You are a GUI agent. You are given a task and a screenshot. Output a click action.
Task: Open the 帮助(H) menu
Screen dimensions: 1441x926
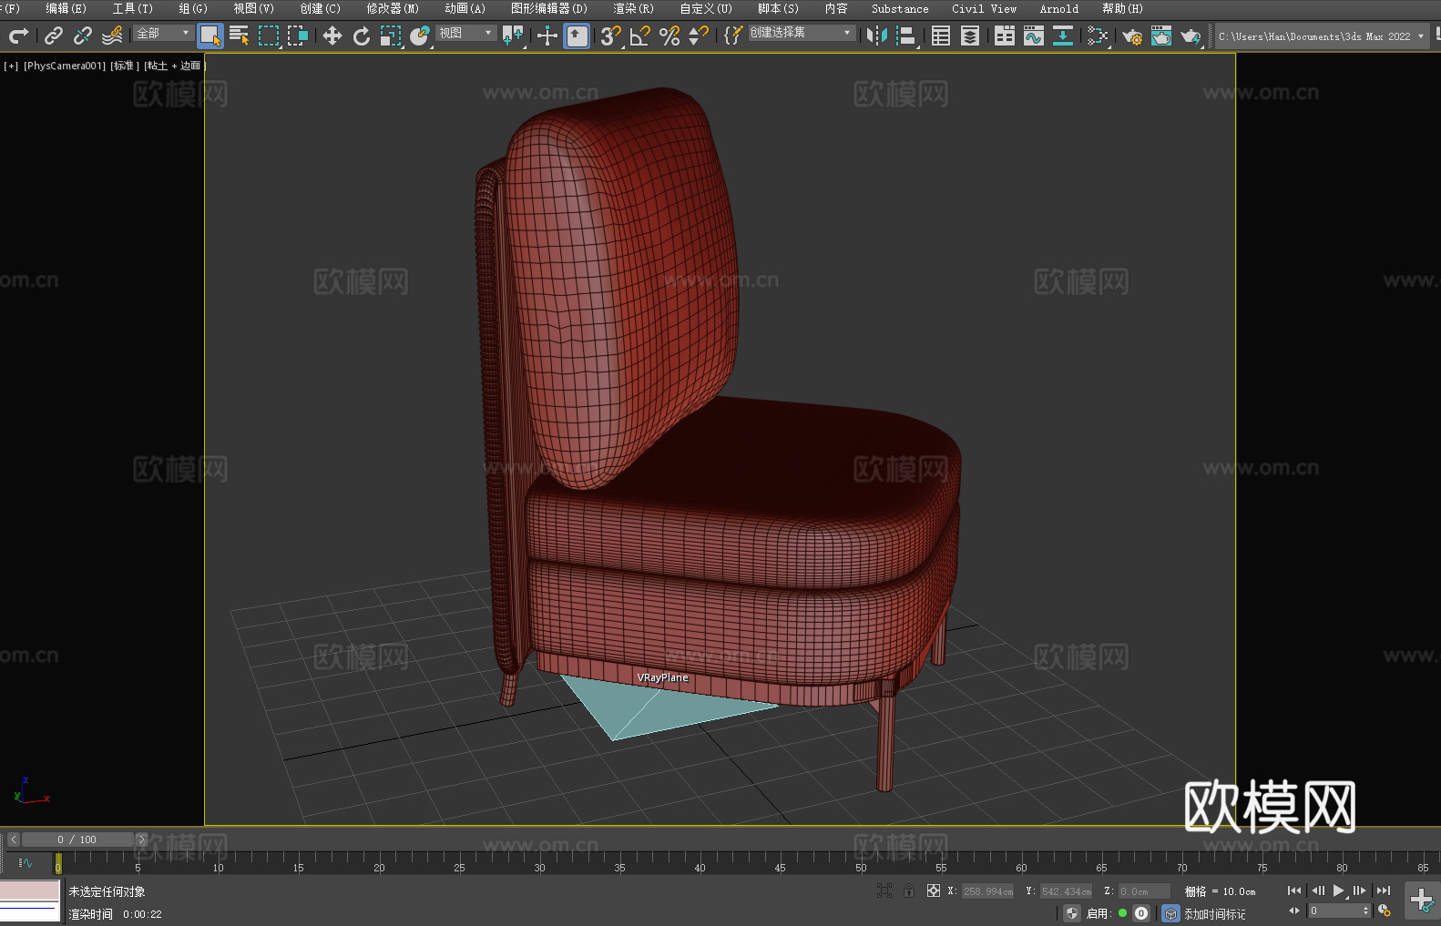click(x=1122, y=8)
